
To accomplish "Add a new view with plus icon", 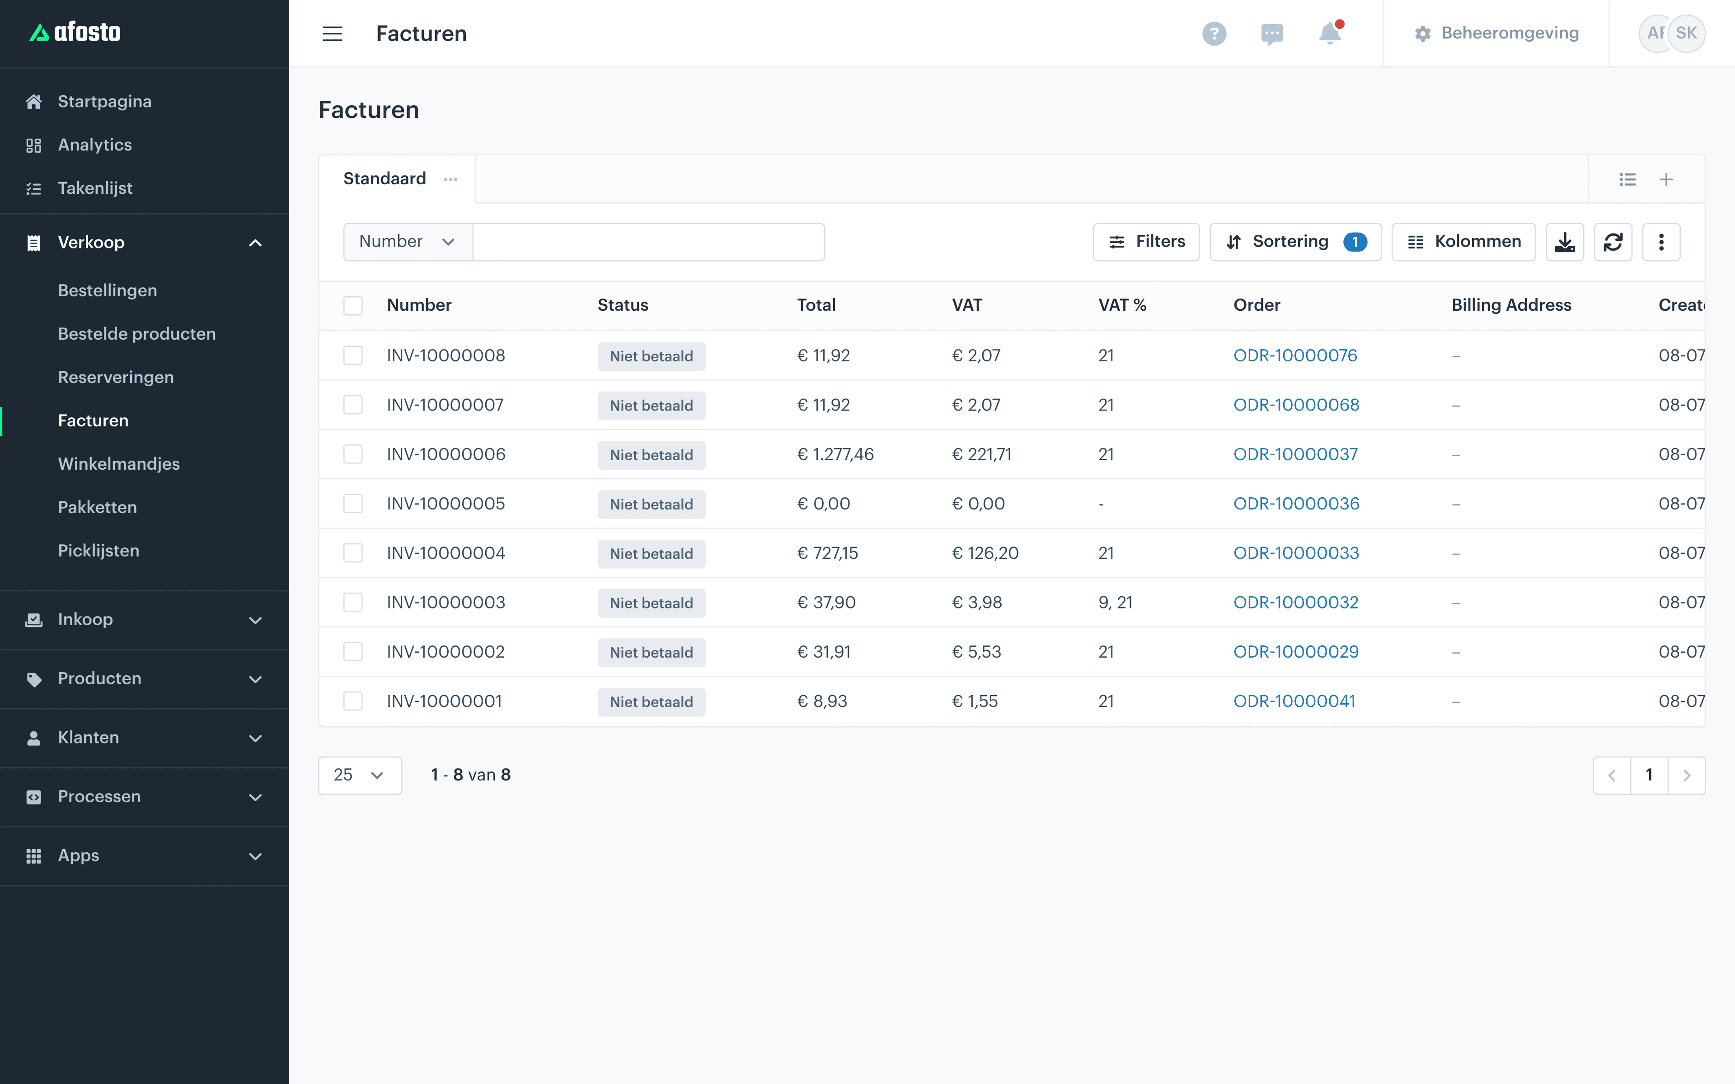I will pyautogui.click(x=1666, y=179).
